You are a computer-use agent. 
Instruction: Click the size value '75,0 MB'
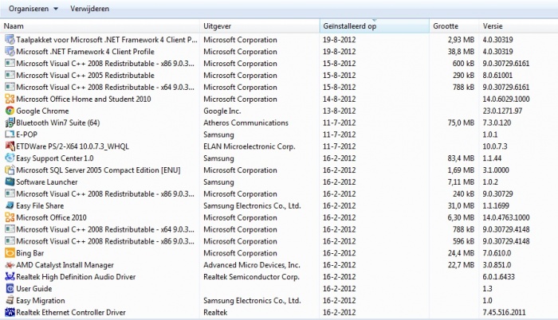pyautogui.click(x=461, y=123)
